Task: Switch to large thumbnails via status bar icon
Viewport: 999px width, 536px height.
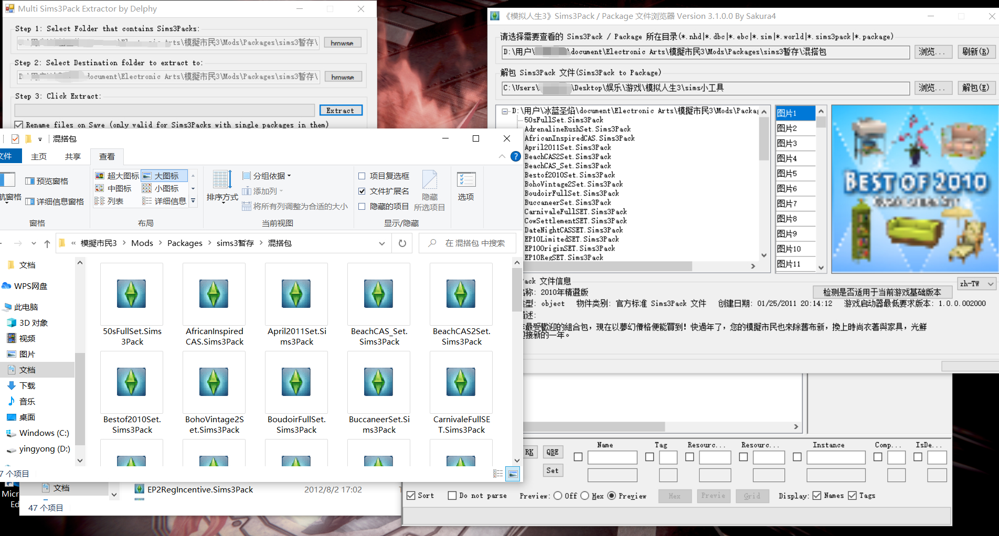Action: (x=513, y=474)
